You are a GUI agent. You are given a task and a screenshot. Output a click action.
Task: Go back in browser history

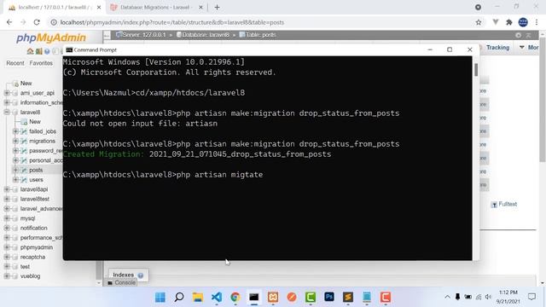click(9, 22)
